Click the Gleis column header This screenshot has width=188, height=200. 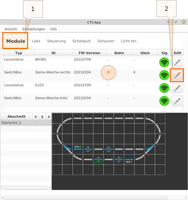[145, 53]
